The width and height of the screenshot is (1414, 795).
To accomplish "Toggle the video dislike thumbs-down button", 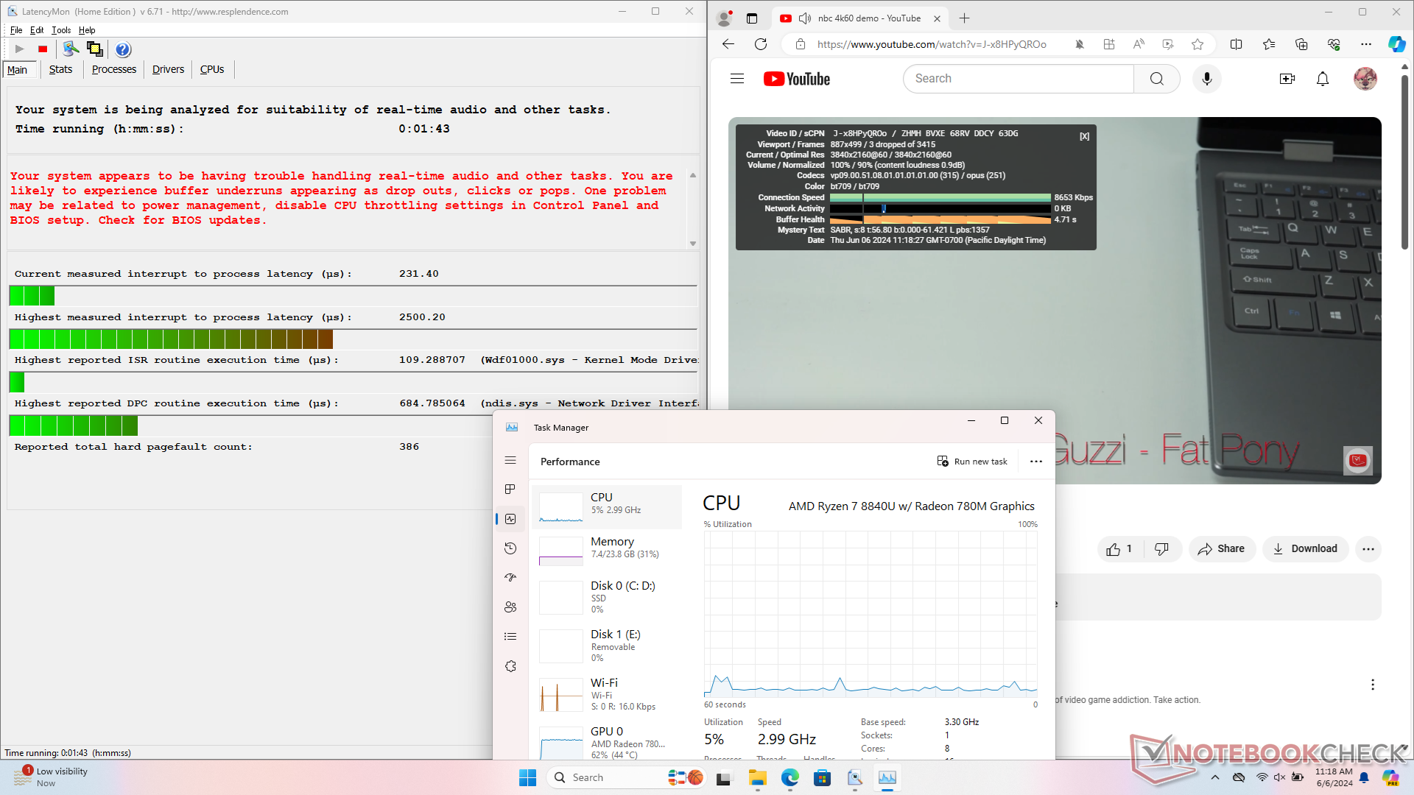I will click(1161, 549).
